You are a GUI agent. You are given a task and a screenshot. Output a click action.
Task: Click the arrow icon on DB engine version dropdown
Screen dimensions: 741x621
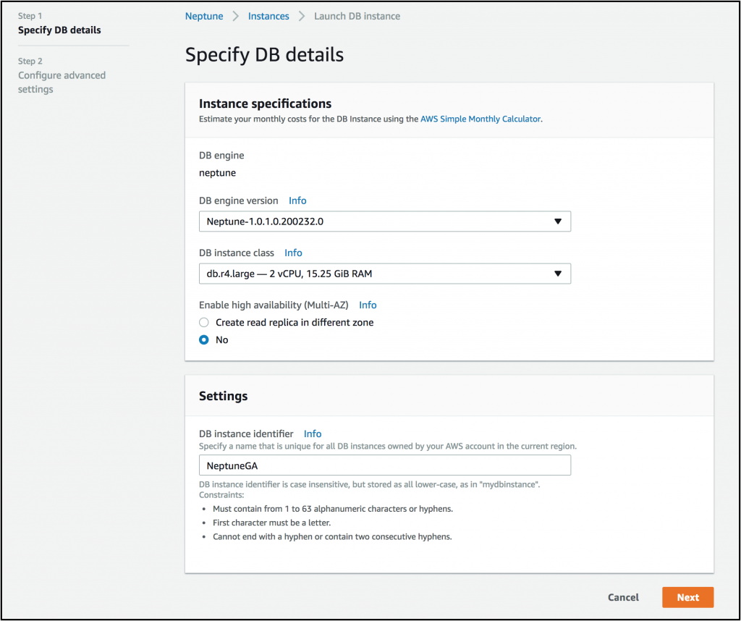557,221
